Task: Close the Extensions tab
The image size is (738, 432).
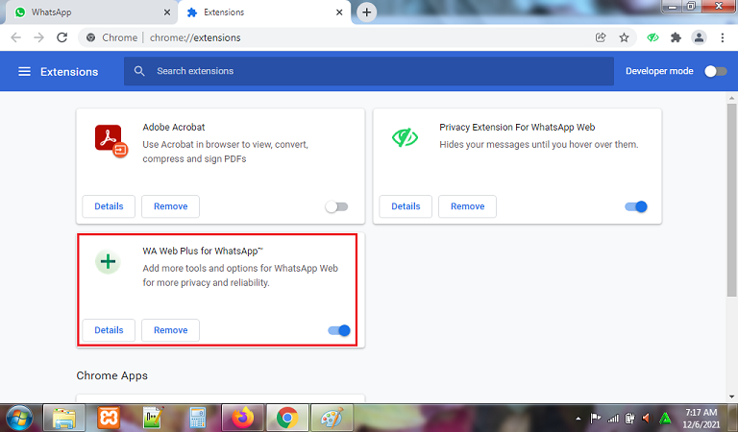Action: (339, 12)
